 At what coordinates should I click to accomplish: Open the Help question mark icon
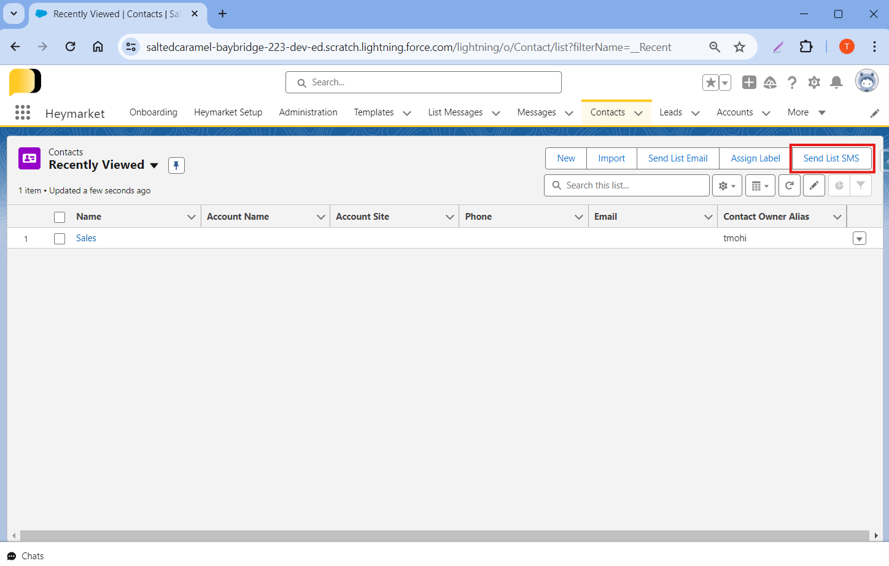792,82
